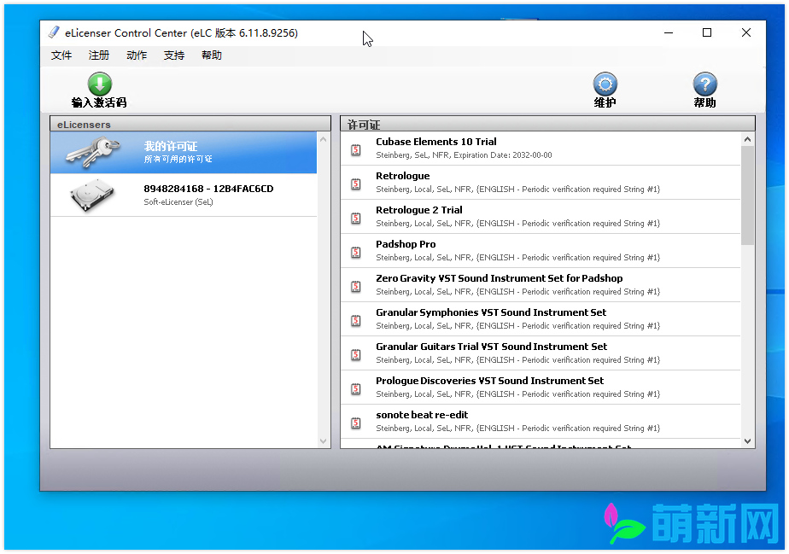Click eLicensers list scroll up arrow
This screenshot has height=554, width=789.
(323, 139)
